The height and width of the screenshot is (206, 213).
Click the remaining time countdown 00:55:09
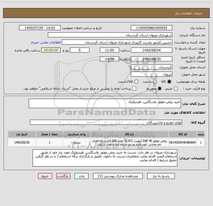click(51, 50)
